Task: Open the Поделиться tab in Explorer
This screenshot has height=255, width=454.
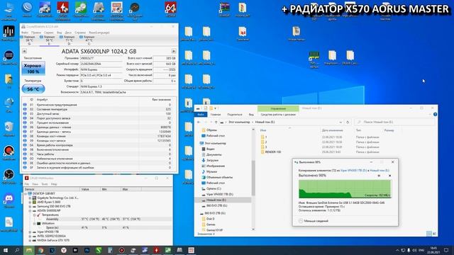Action: pos(235,115)
